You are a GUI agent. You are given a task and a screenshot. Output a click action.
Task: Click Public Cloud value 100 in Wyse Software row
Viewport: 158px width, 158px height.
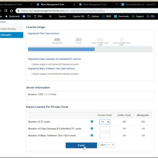pyautogui.click(x=124, y=136)
